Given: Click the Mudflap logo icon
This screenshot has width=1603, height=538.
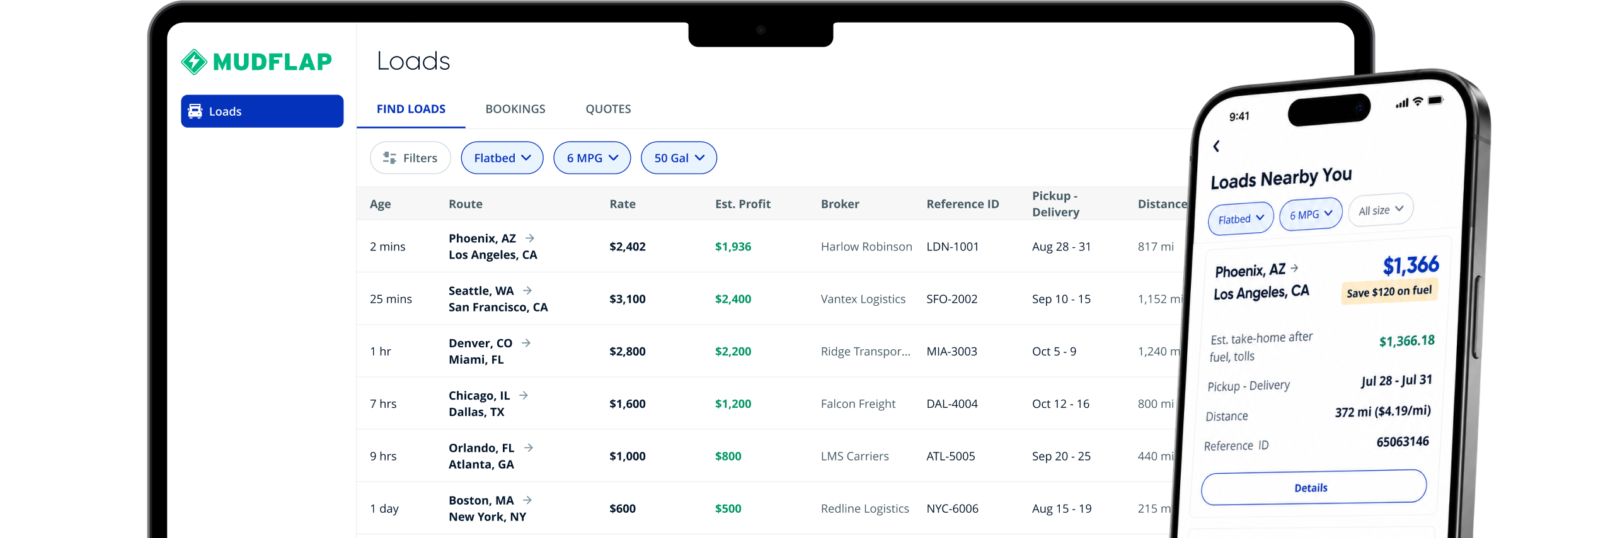Looking at the screenshot, I should [194, 62].
